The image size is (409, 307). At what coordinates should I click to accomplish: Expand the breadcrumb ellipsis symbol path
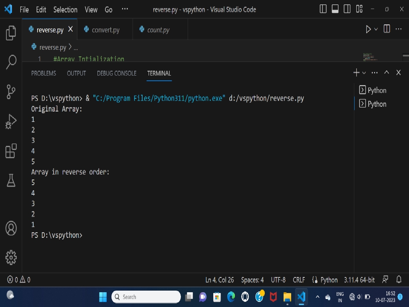[x=75, y=48]
